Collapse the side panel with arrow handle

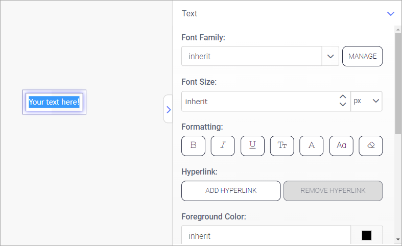point(168,109)
